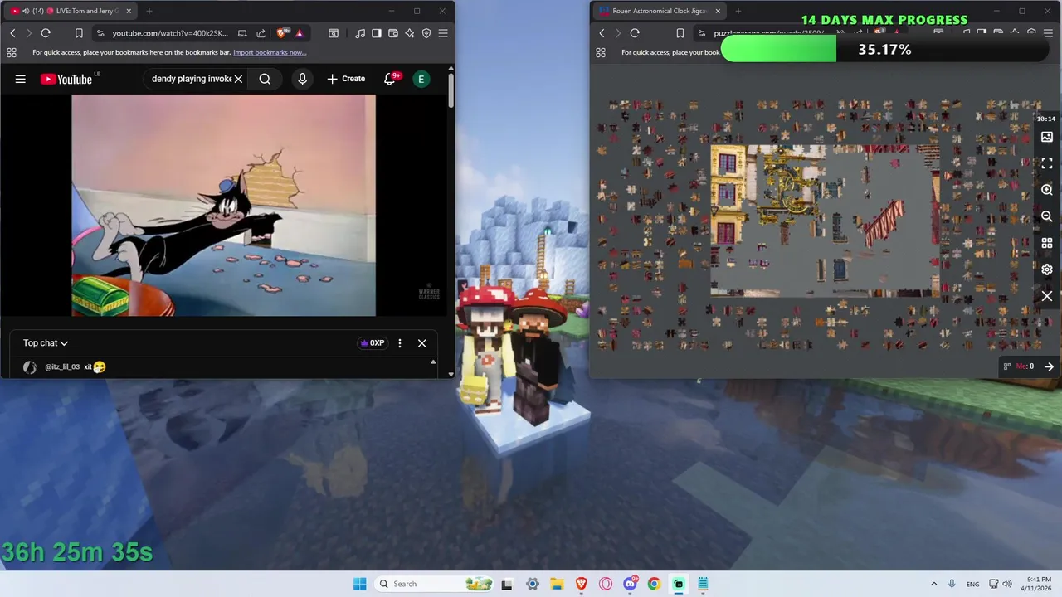Screen dimensions: 1062x597
Task: Start YouTube voice search with microphone
Action: (303, 79)
